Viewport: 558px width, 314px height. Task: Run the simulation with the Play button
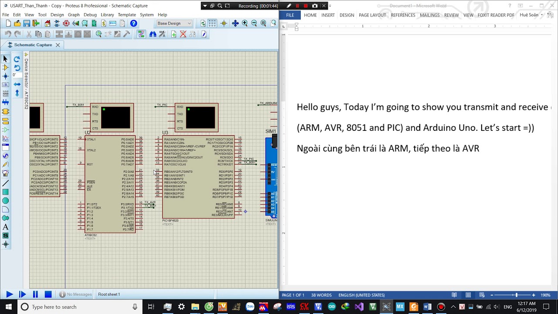pyautogui.click(x=9, y=294)
